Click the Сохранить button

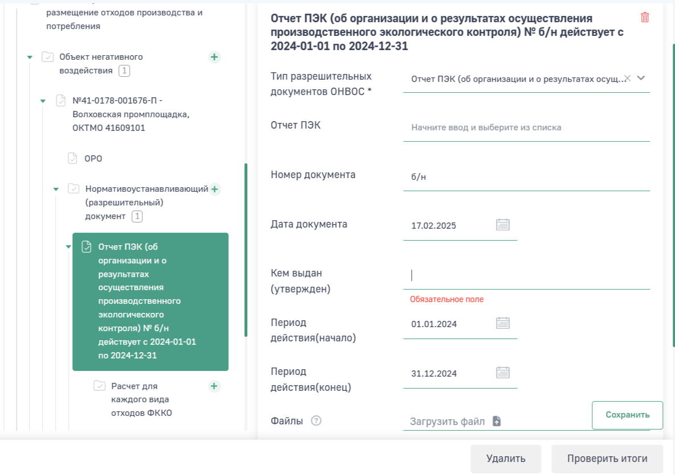[627, 415]
